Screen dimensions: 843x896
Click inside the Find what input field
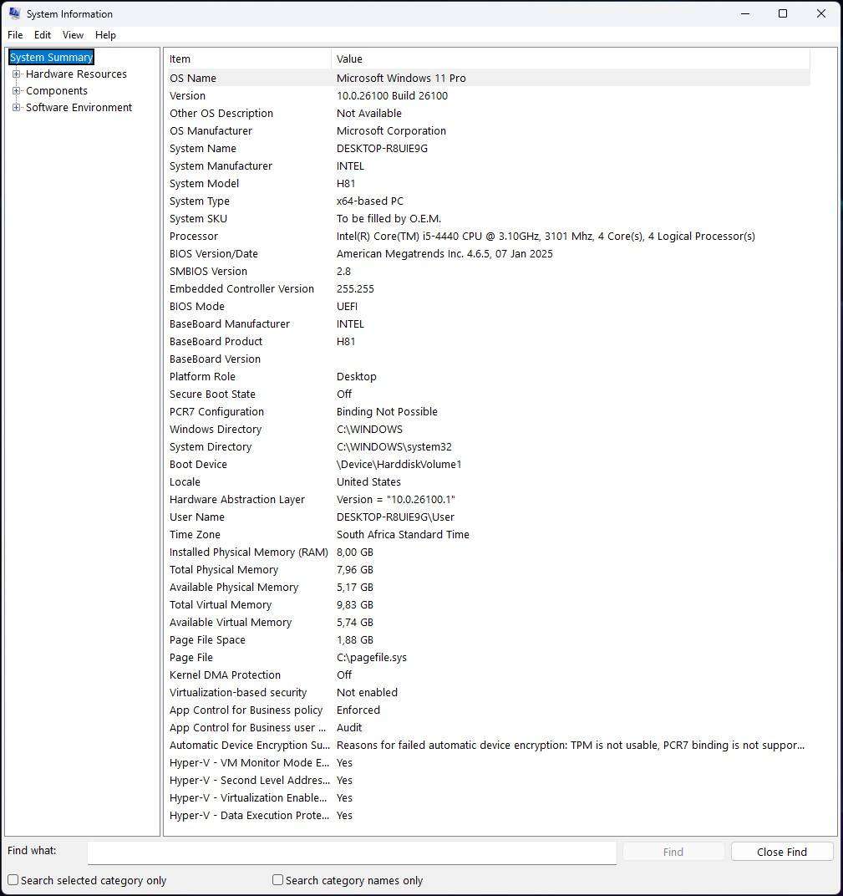point(351,853)
